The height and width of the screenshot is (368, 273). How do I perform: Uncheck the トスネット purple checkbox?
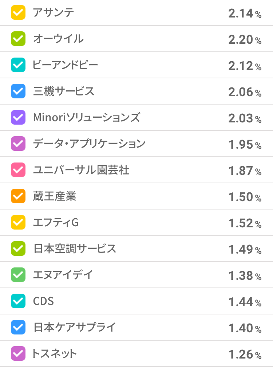[18, 353]
